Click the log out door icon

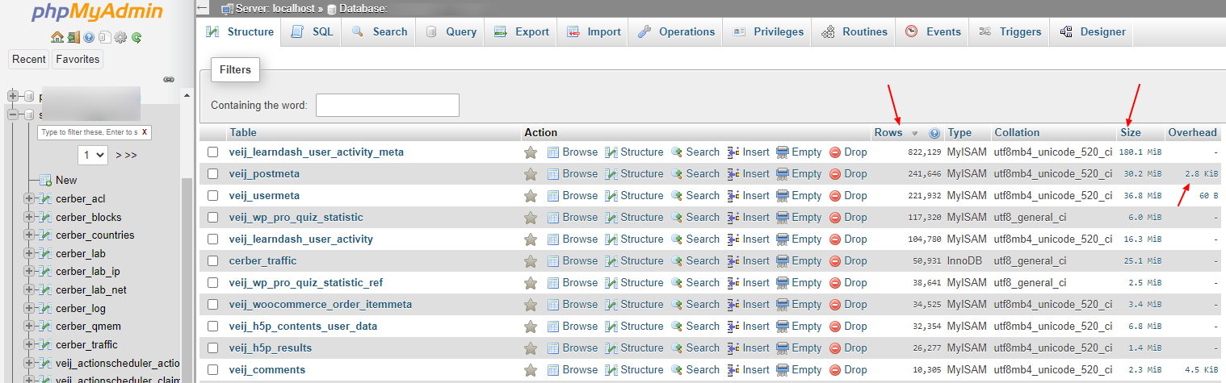click(x=73, y=37)
